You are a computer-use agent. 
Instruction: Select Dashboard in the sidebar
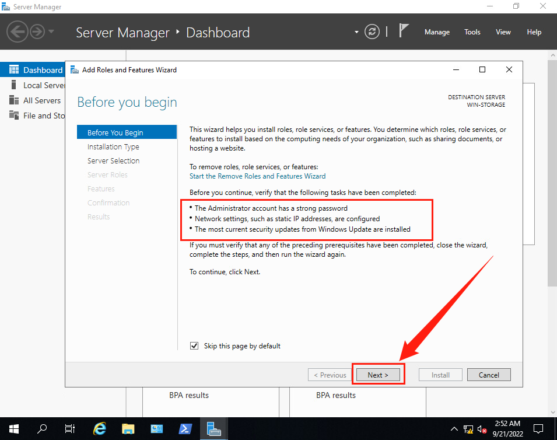(x=33, y=70)
